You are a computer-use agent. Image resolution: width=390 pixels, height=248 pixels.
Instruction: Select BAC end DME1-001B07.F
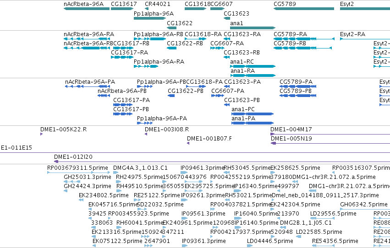(x=188, y=143)
